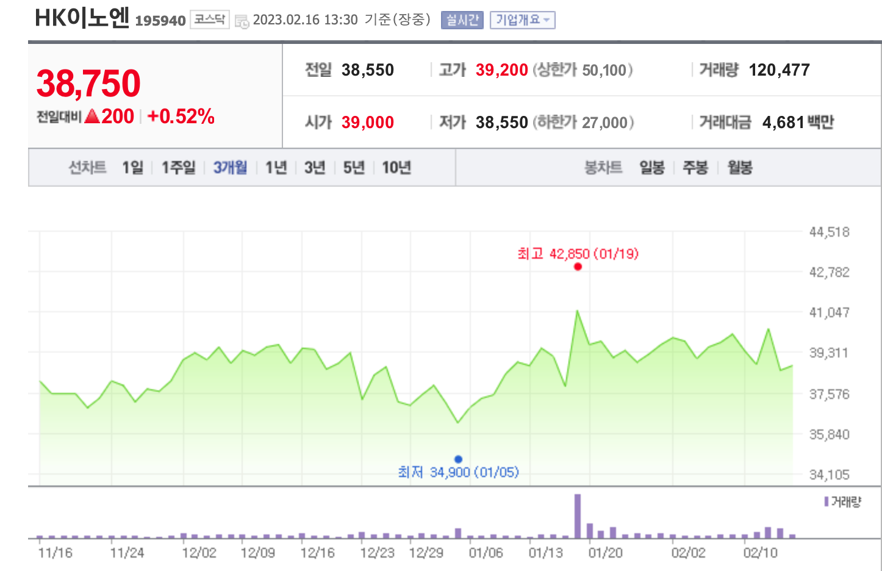Switch to 주봉 weekly candle chart
The height and width of the screenshot is (571, 882).
[x=695, y=167]
